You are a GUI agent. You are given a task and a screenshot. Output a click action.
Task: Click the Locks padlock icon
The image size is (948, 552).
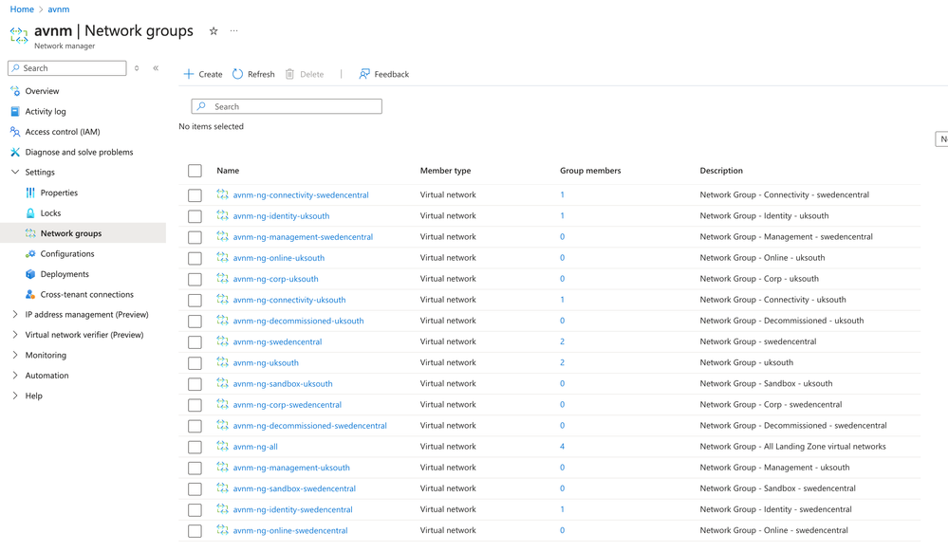[30, 213]
